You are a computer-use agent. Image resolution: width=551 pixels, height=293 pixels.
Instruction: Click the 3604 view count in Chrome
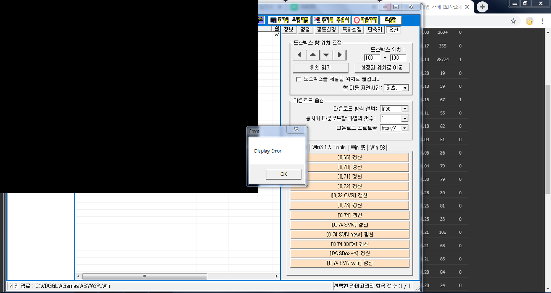[x=442, y=32]
